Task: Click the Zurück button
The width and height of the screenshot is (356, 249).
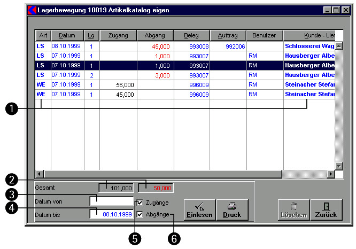Action: point(326,210)
